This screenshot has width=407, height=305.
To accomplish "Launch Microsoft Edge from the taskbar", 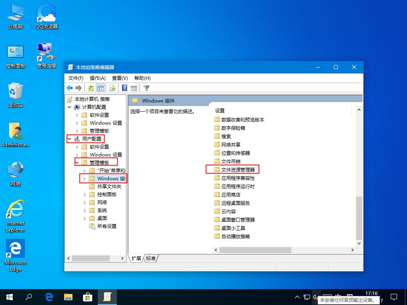I will [x=48, y=297].
